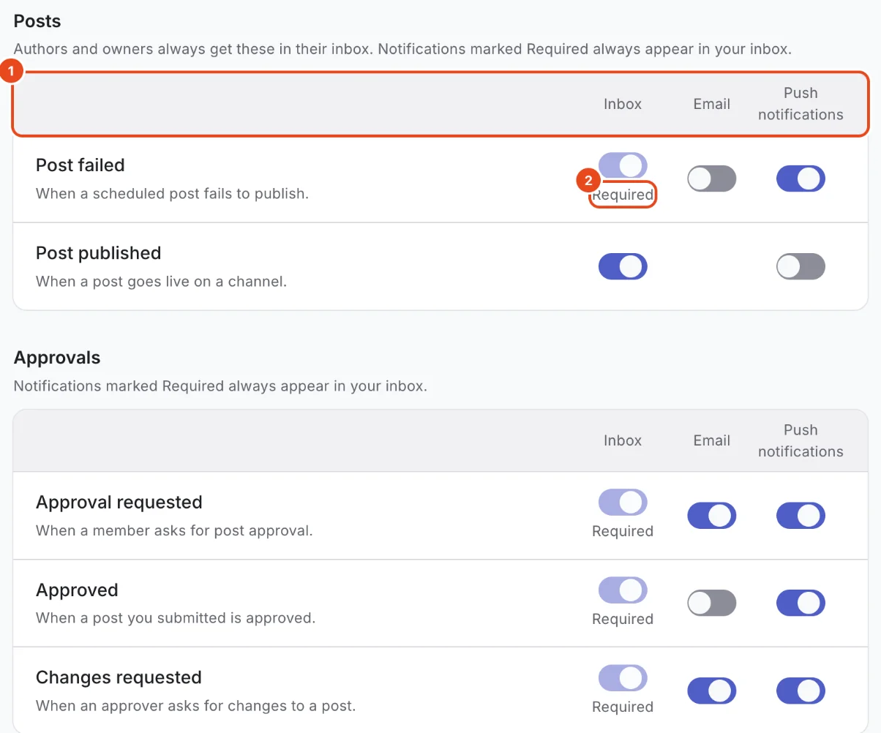Click Push notifications header in Approvals table
This screenshot has width=881, height=733.
(x=801, y=440)
